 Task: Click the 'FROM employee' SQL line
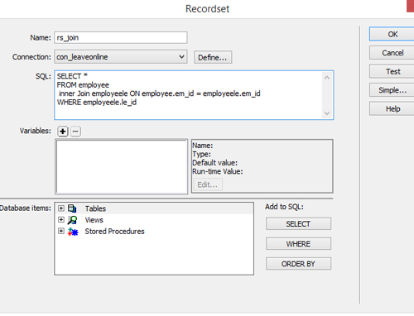tap(83, 85)
